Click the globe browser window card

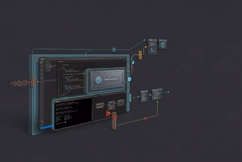coord(163,44)
